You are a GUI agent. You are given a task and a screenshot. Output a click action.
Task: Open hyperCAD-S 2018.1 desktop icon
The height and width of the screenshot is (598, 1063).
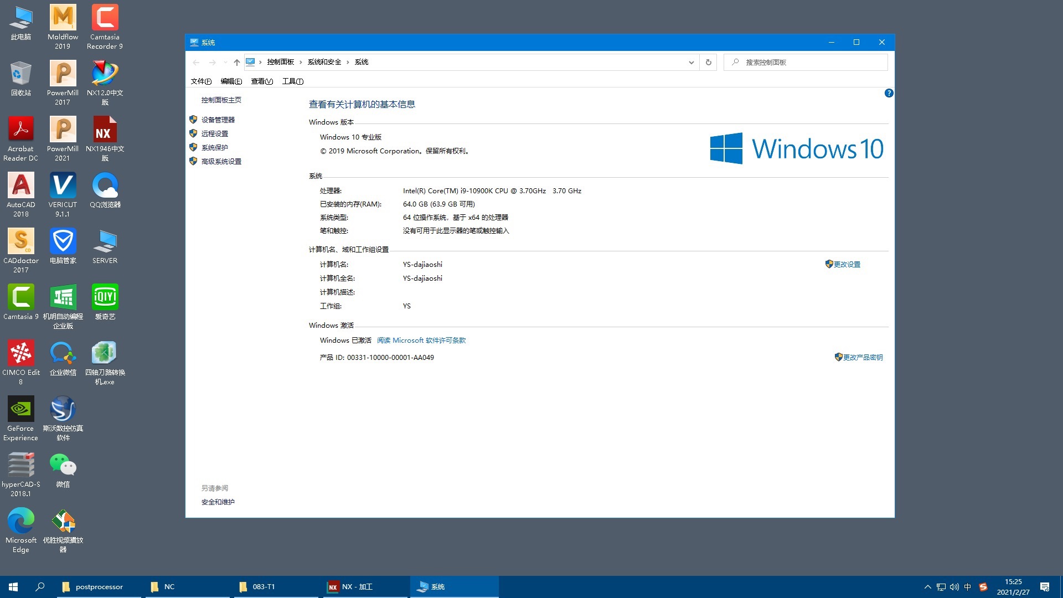[x=21, y=475]
